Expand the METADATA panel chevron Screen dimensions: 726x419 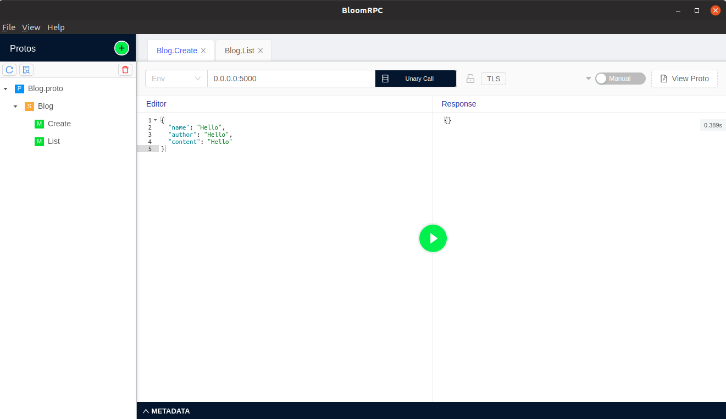click(x=146, y=411)
